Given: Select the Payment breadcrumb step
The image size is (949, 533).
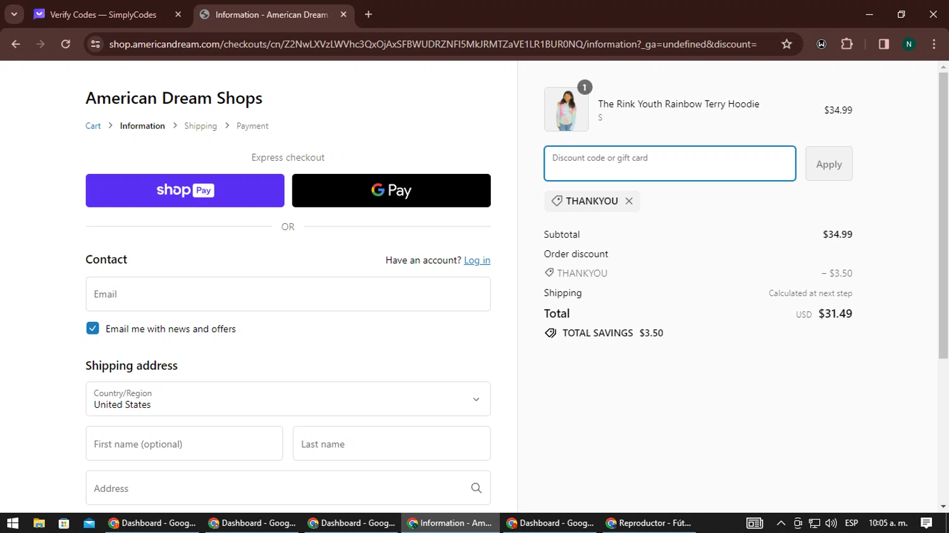Looking at the screenshot, I should [x=252, y=126].
